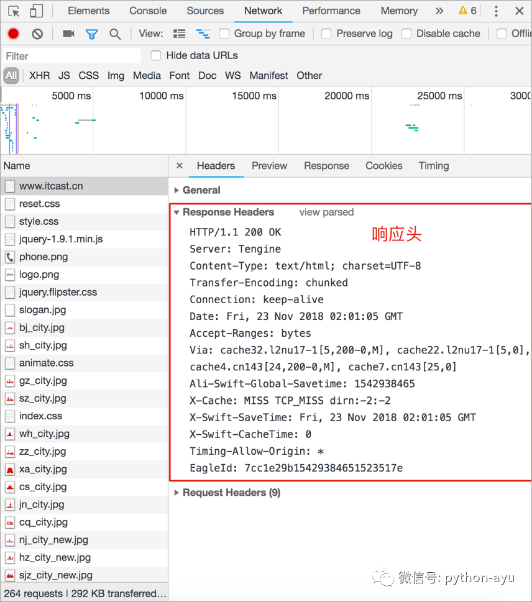Collapse the Response Headers section

click(176, 212)
